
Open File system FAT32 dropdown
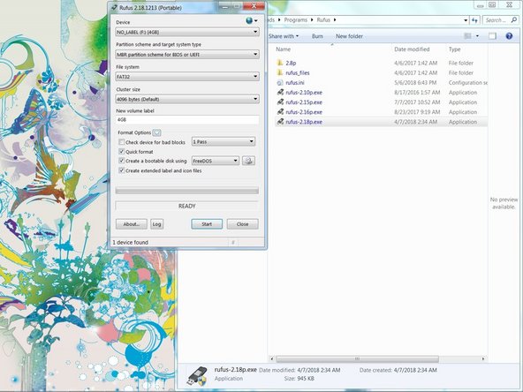click(187, 77)
